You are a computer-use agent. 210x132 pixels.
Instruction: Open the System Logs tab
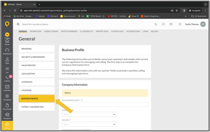tap(117, 31)
